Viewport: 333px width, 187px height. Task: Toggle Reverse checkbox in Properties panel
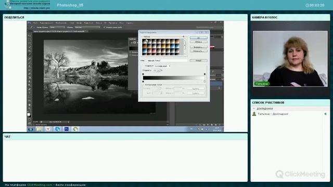coord(131,56)
